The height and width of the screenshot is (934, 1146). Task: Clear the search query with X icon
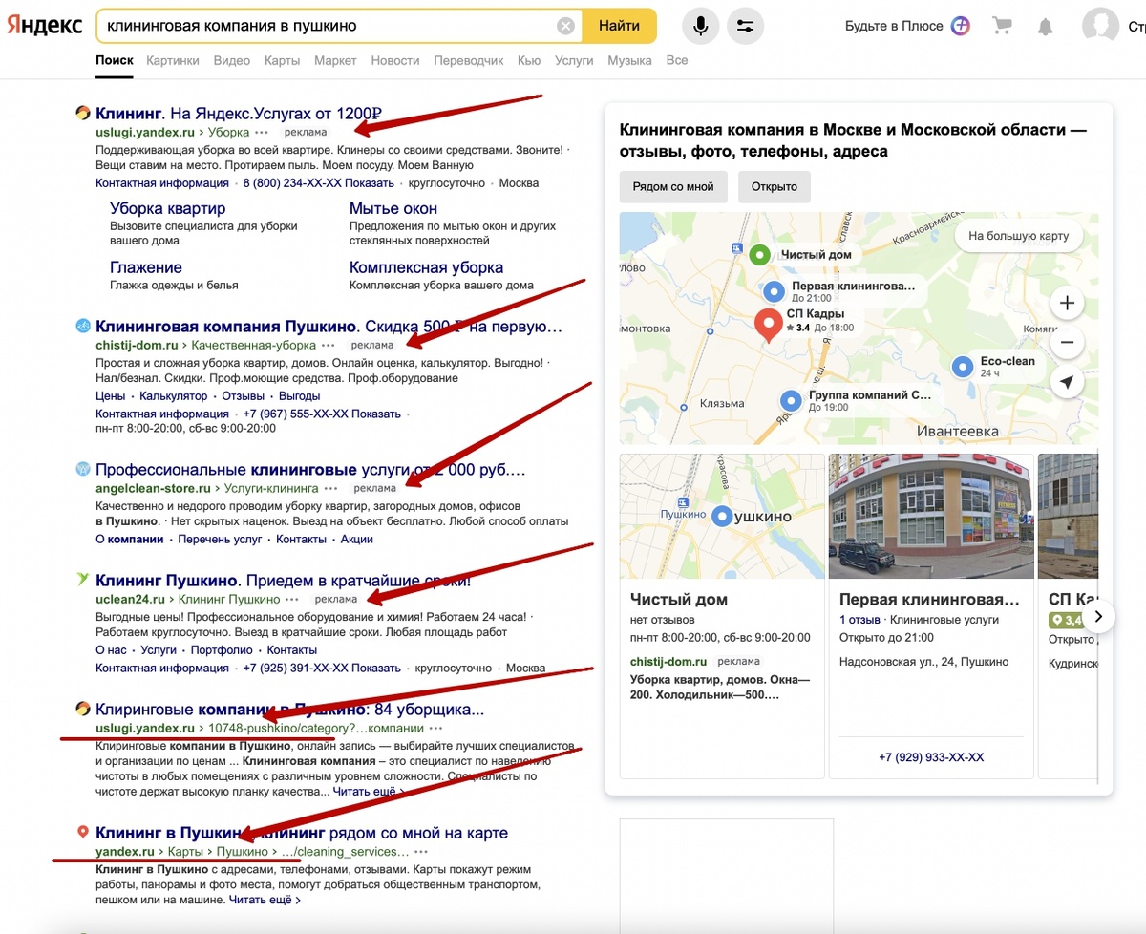565,27
